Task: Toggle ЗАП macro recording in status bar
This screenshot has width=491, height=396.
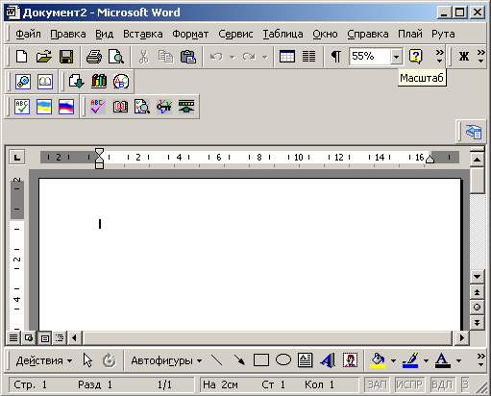Action: 377,384
